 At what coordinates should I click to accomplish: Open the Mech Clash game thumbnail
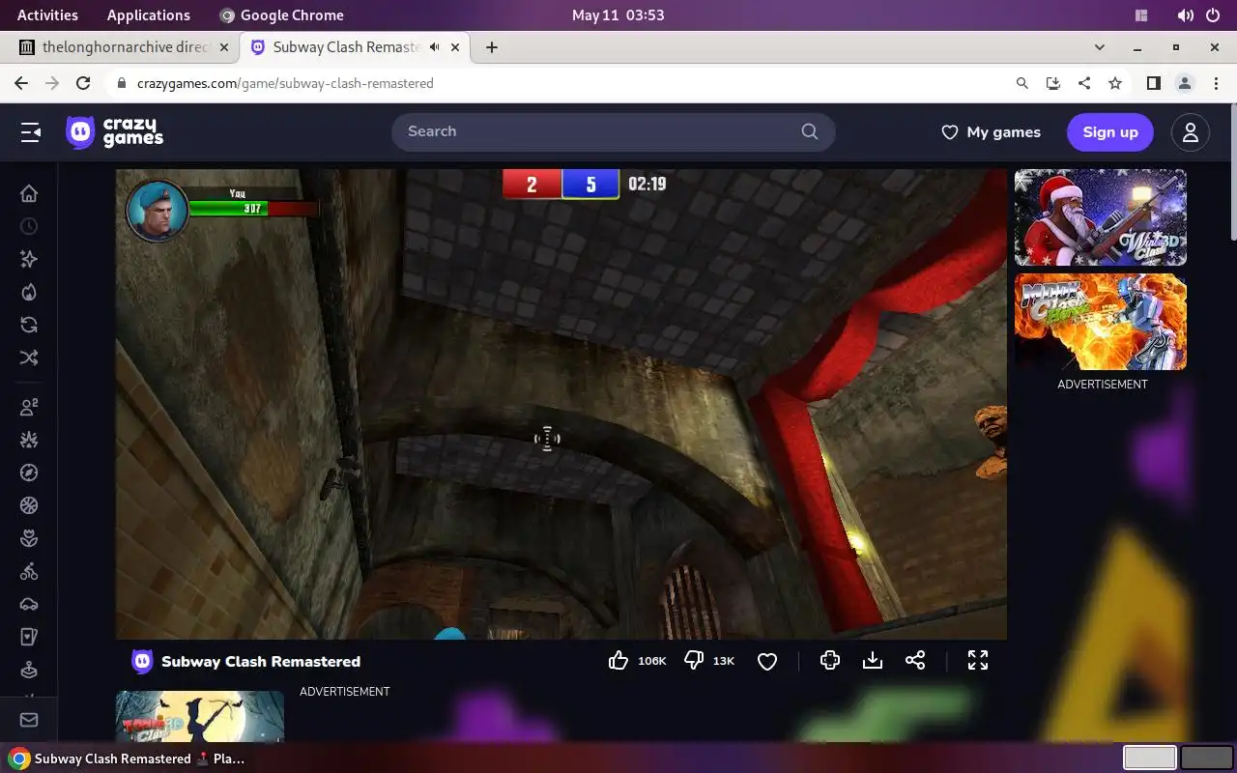1101,322
